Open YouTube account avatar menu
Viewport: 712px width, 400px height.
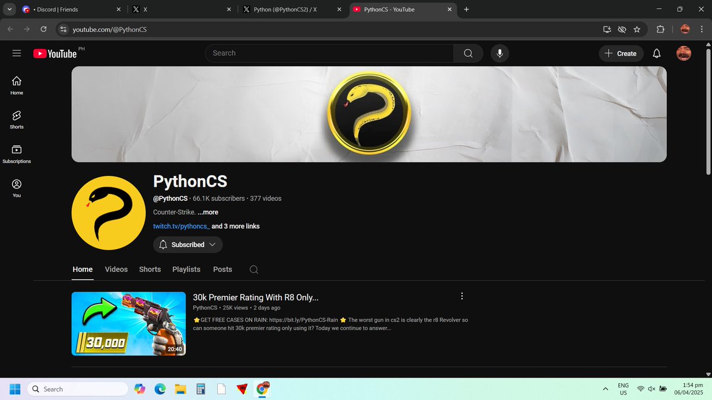click(x=684, y=53)
